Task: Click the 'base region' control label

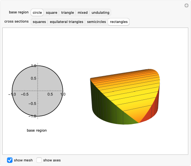Action: click(x=19, y=12)
